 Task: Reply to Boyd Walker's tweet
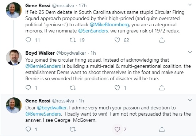point(28,88)
